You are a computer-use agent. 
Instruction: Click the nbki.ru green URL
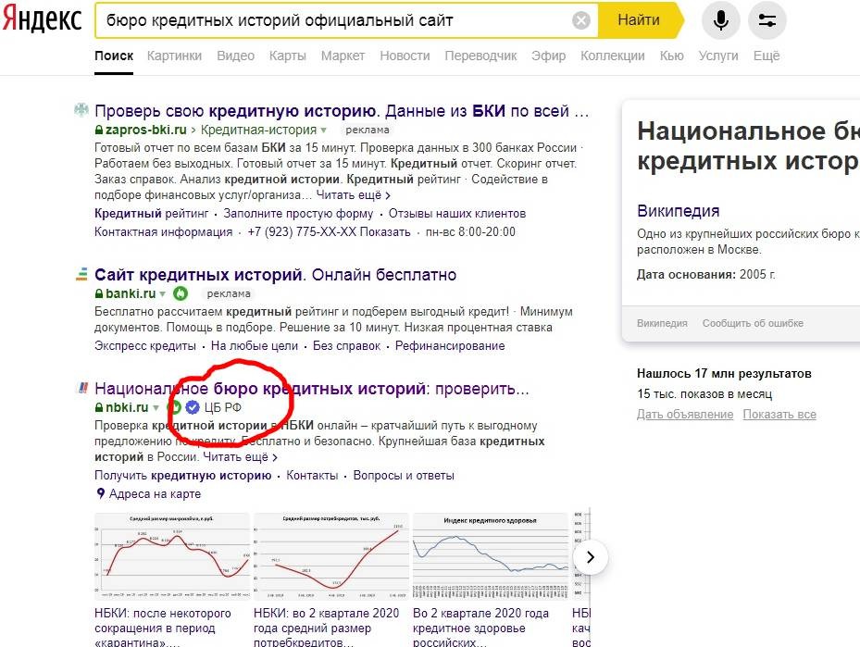pos(127,407)
